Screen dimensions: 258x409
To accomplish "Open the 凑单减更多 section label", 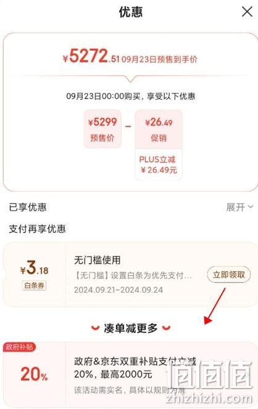I will click(131, 328).
